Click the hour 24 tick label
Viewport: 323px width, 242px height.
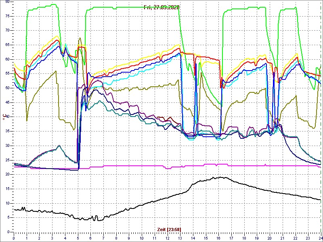[x=320, y=238]
